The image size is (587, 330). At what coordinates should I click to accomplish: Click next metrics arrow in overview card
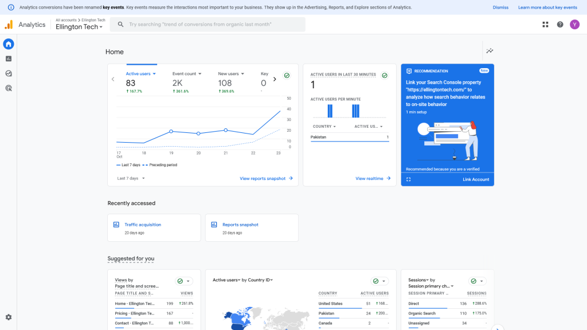click(275, 79)
